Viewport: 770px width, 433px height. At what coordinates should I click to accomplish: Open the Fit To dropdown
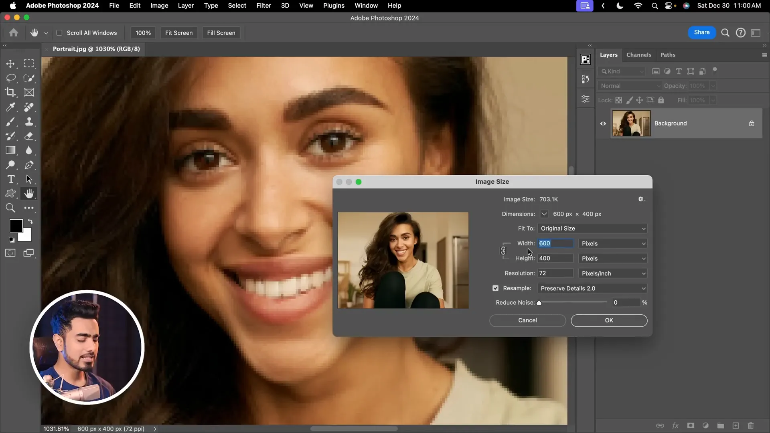point(592,229)
